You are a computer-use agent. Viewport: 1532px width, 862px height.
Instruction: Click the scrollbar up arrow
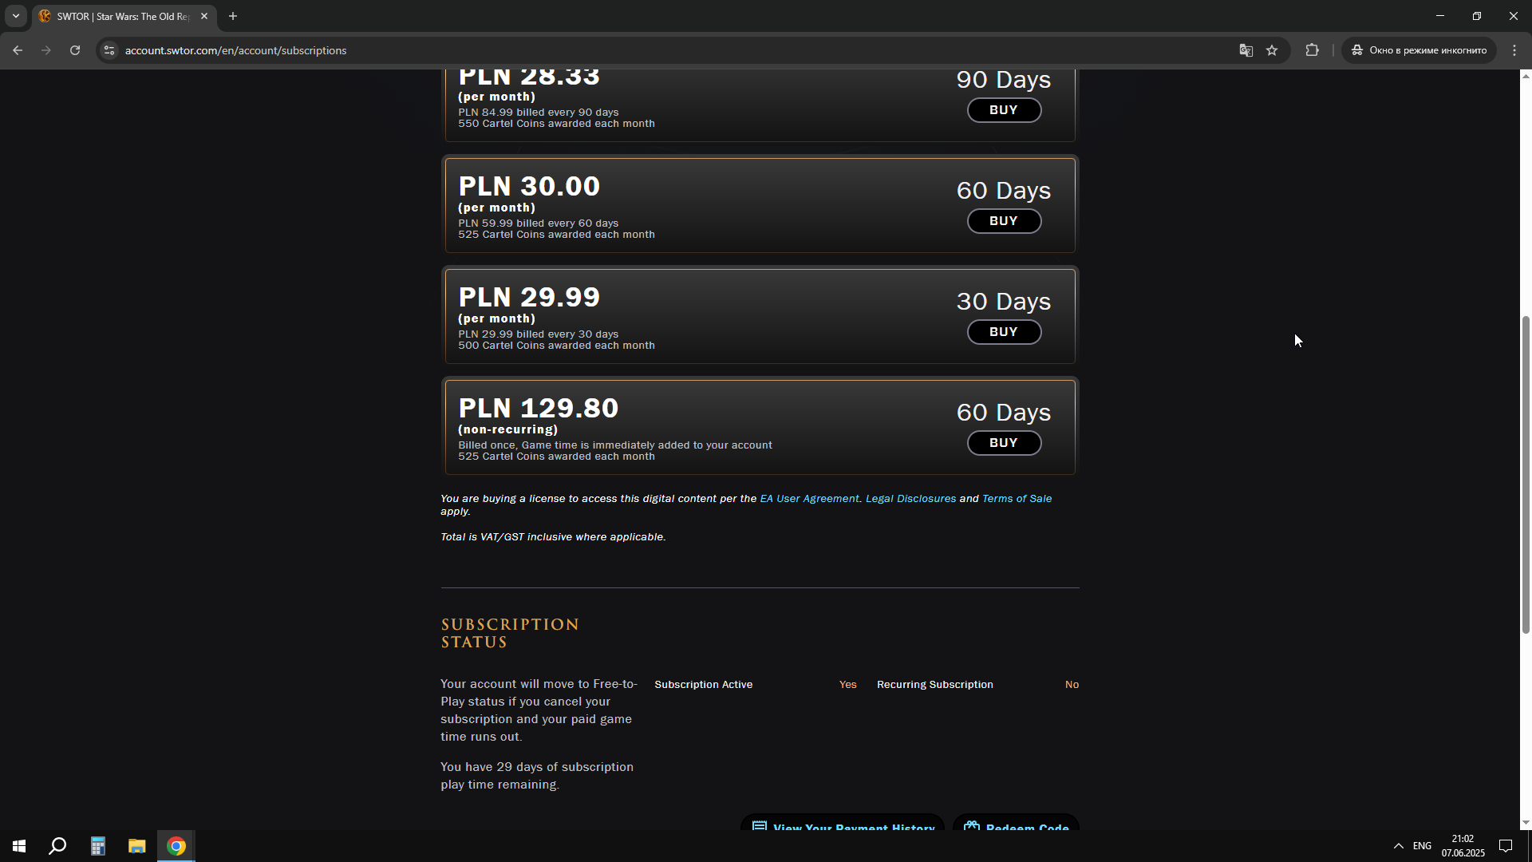point(1526,75)
